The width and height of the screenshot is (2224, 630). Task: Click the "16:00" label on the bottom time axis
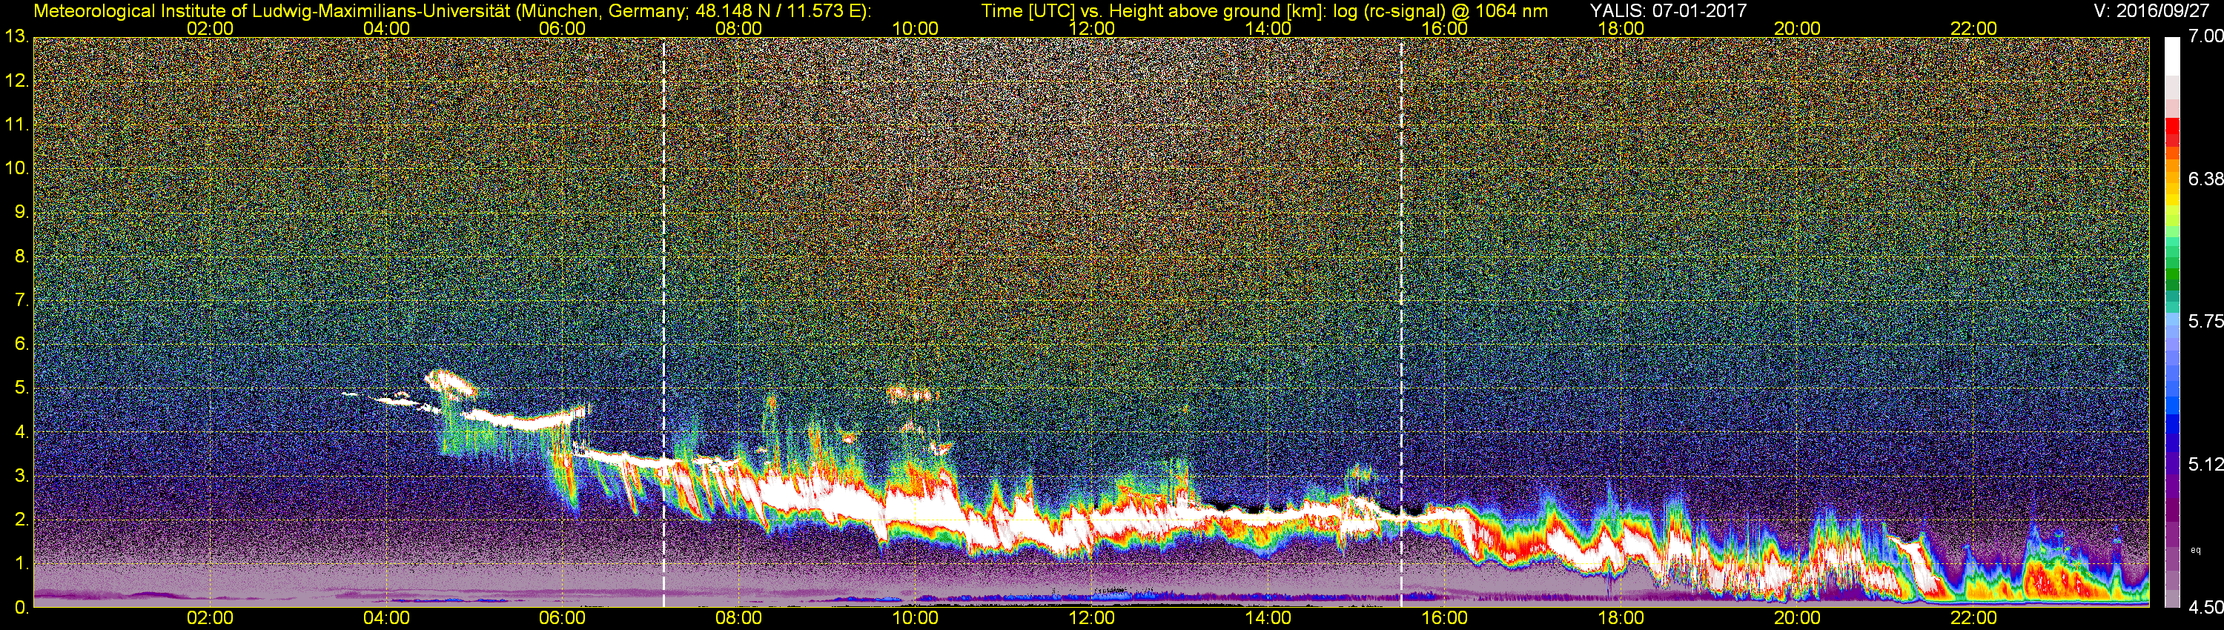[1444, 618]
